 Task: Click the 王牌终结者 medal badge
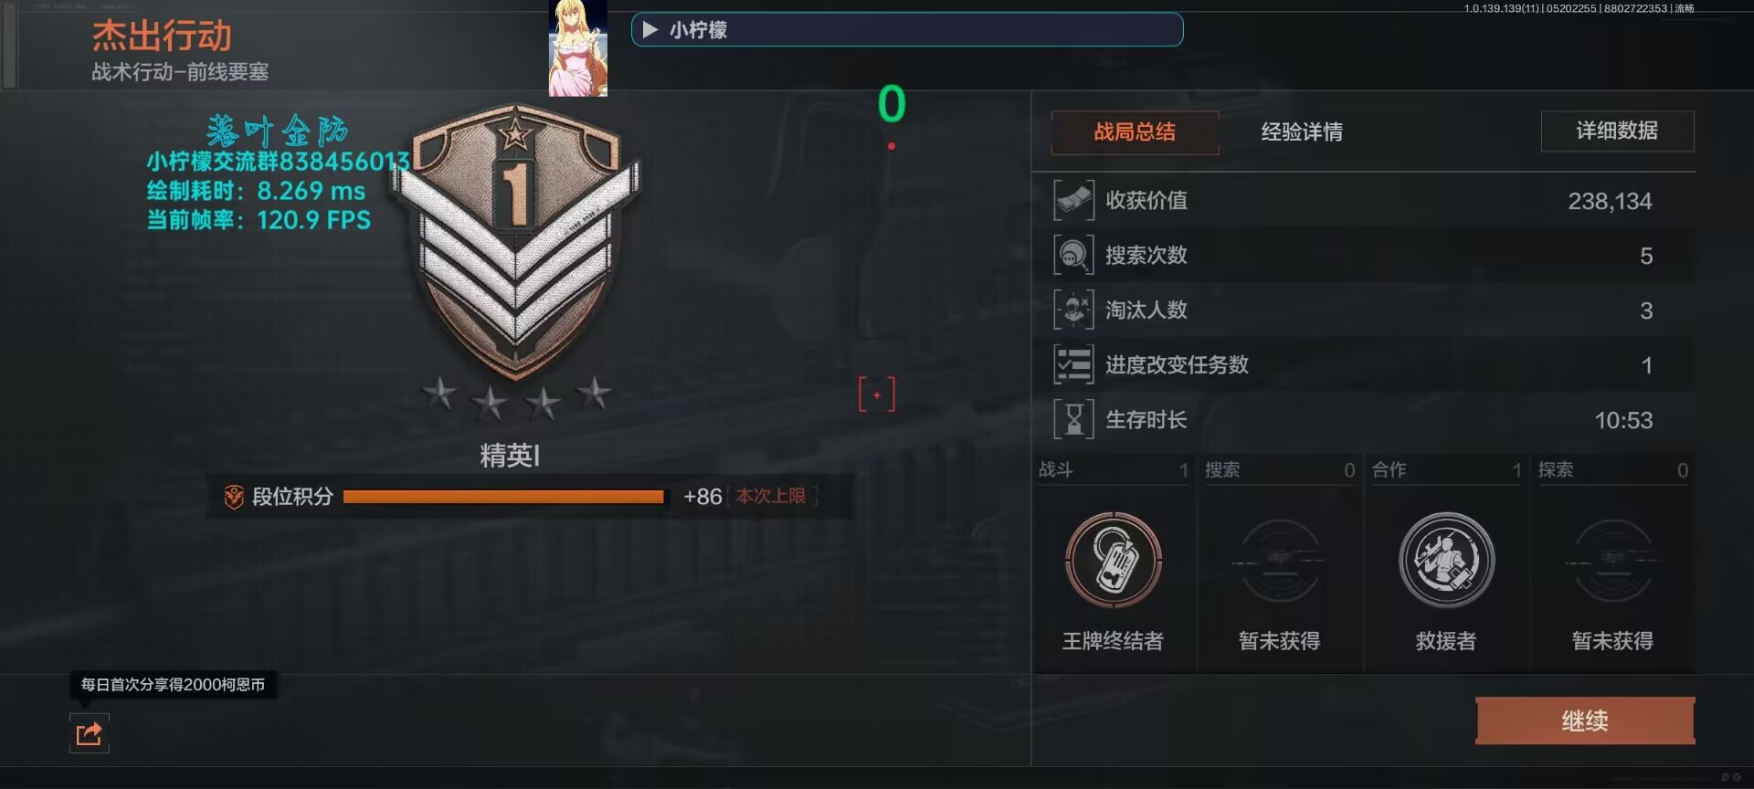(1113, 561)
